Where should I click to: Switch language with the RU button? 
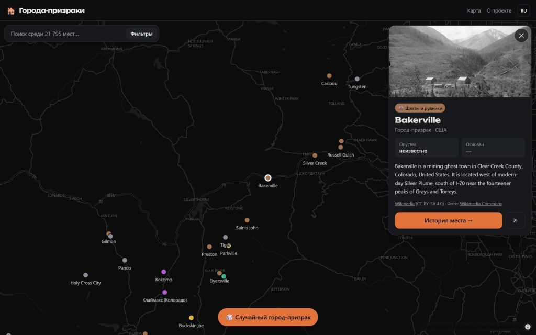pyautogui.click(x=523, y=10)
